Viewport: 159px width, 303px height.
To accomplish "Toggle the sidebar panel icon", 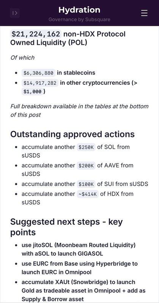I will pos(15,13).
